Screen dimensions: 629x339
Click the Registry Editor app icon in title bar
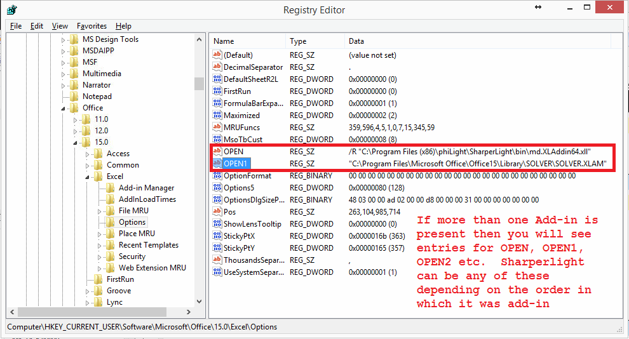pos(12,10)
